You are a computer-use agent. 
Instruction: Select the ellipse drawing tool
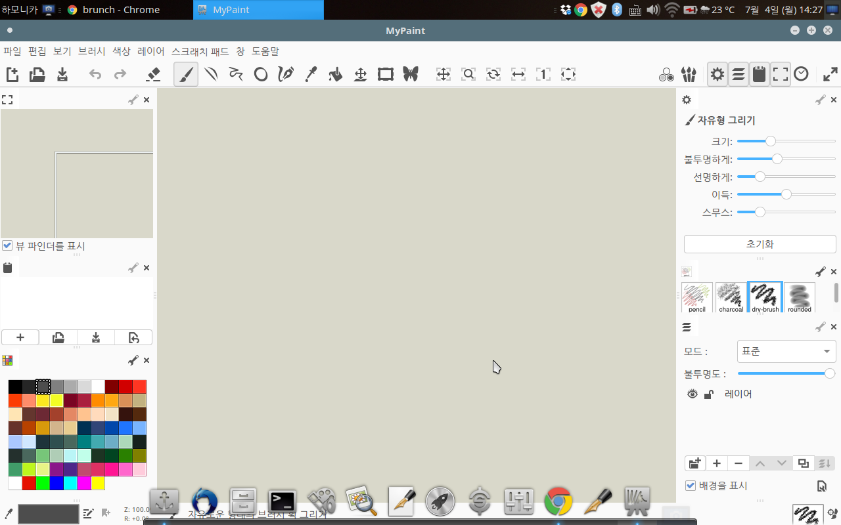pyautogui.click(x=261, y=74)
